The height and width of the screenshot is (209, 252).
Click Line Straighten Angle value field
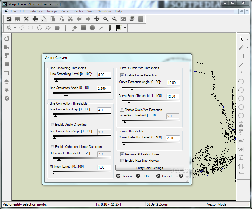[104, 89]
